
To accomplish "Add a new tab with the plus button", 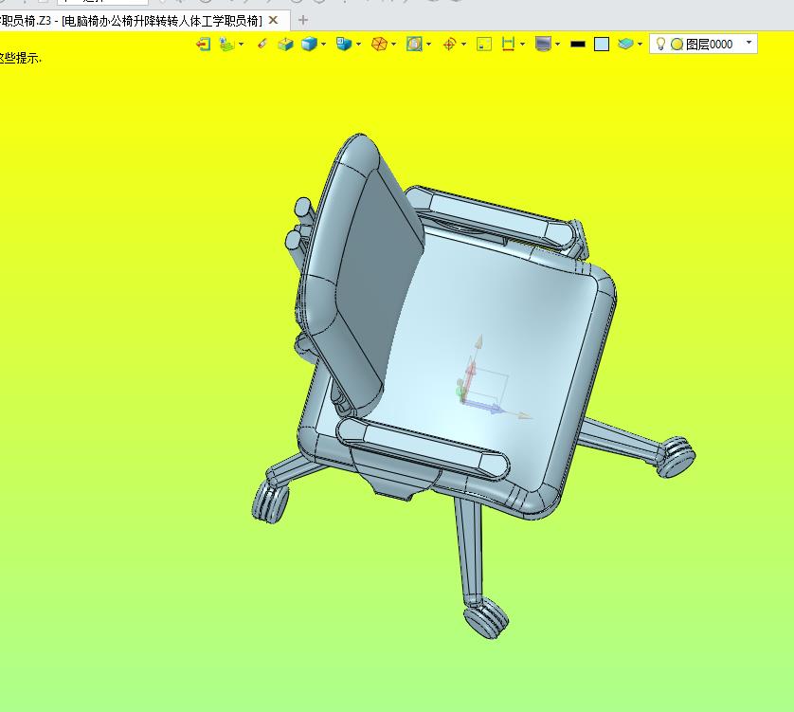I will pyautogui.click(x=303, y=20).
